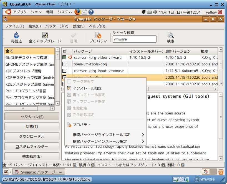The height and width of the screenshot is (184, 227).
Task: Click the red power shutdown icon
Action: pyautogui.click(x=220, y=12)
